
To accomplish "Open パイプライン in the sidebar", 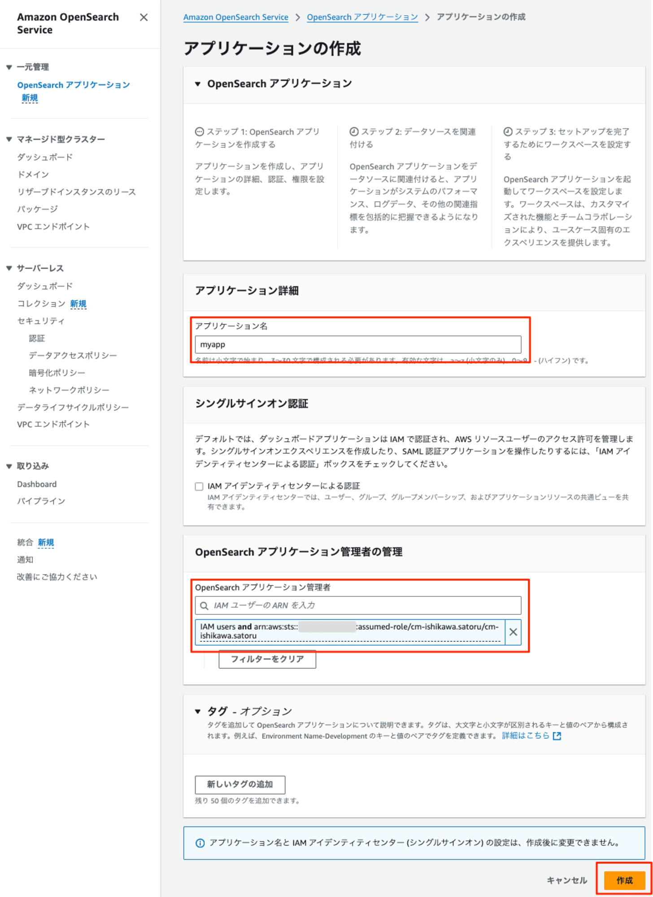I will tap(41, 501).
